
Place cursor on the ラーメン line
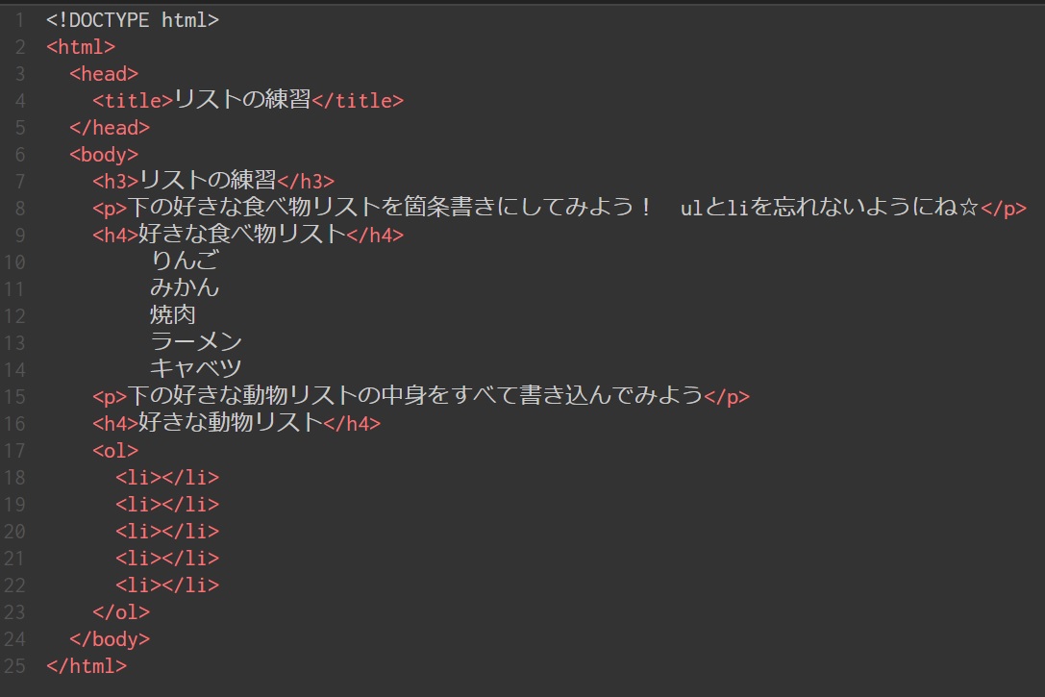pos(196,341)
